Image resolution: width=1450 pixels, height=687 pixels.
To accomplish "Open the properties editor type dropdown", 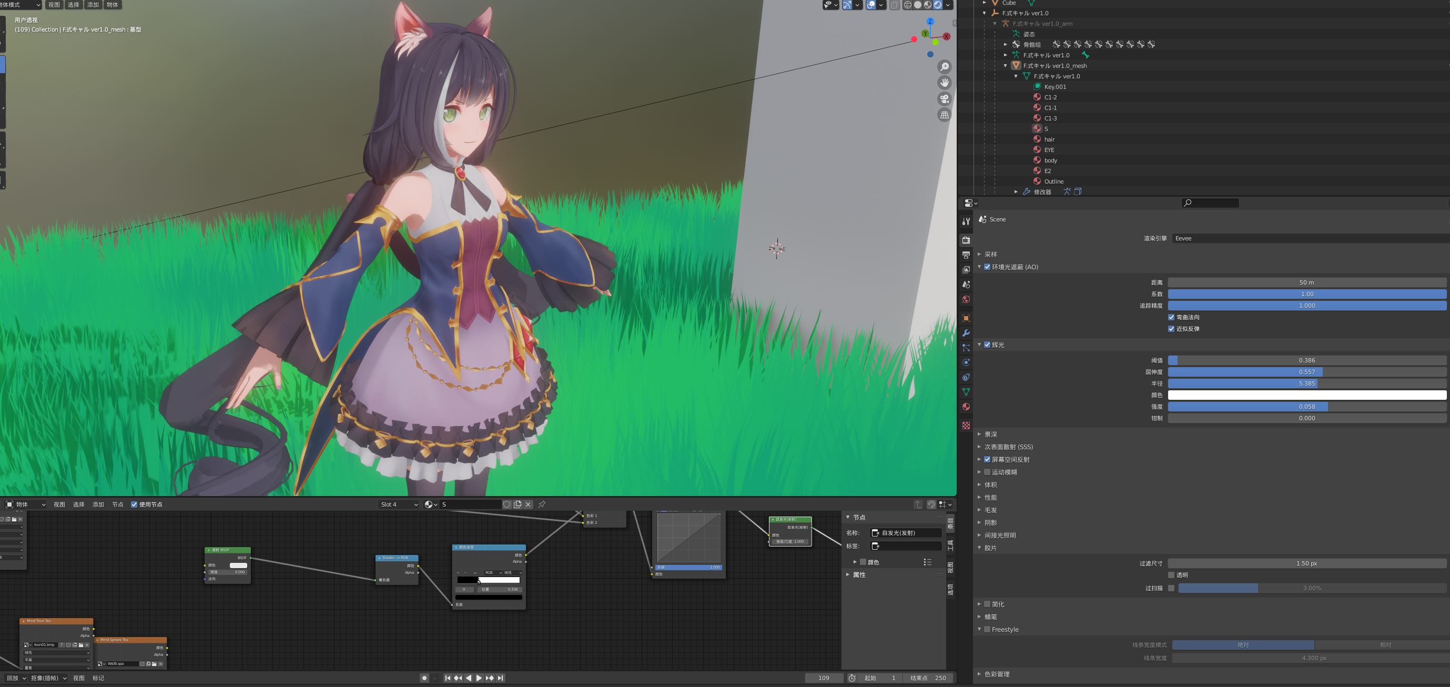I will (x=970, y=203).
